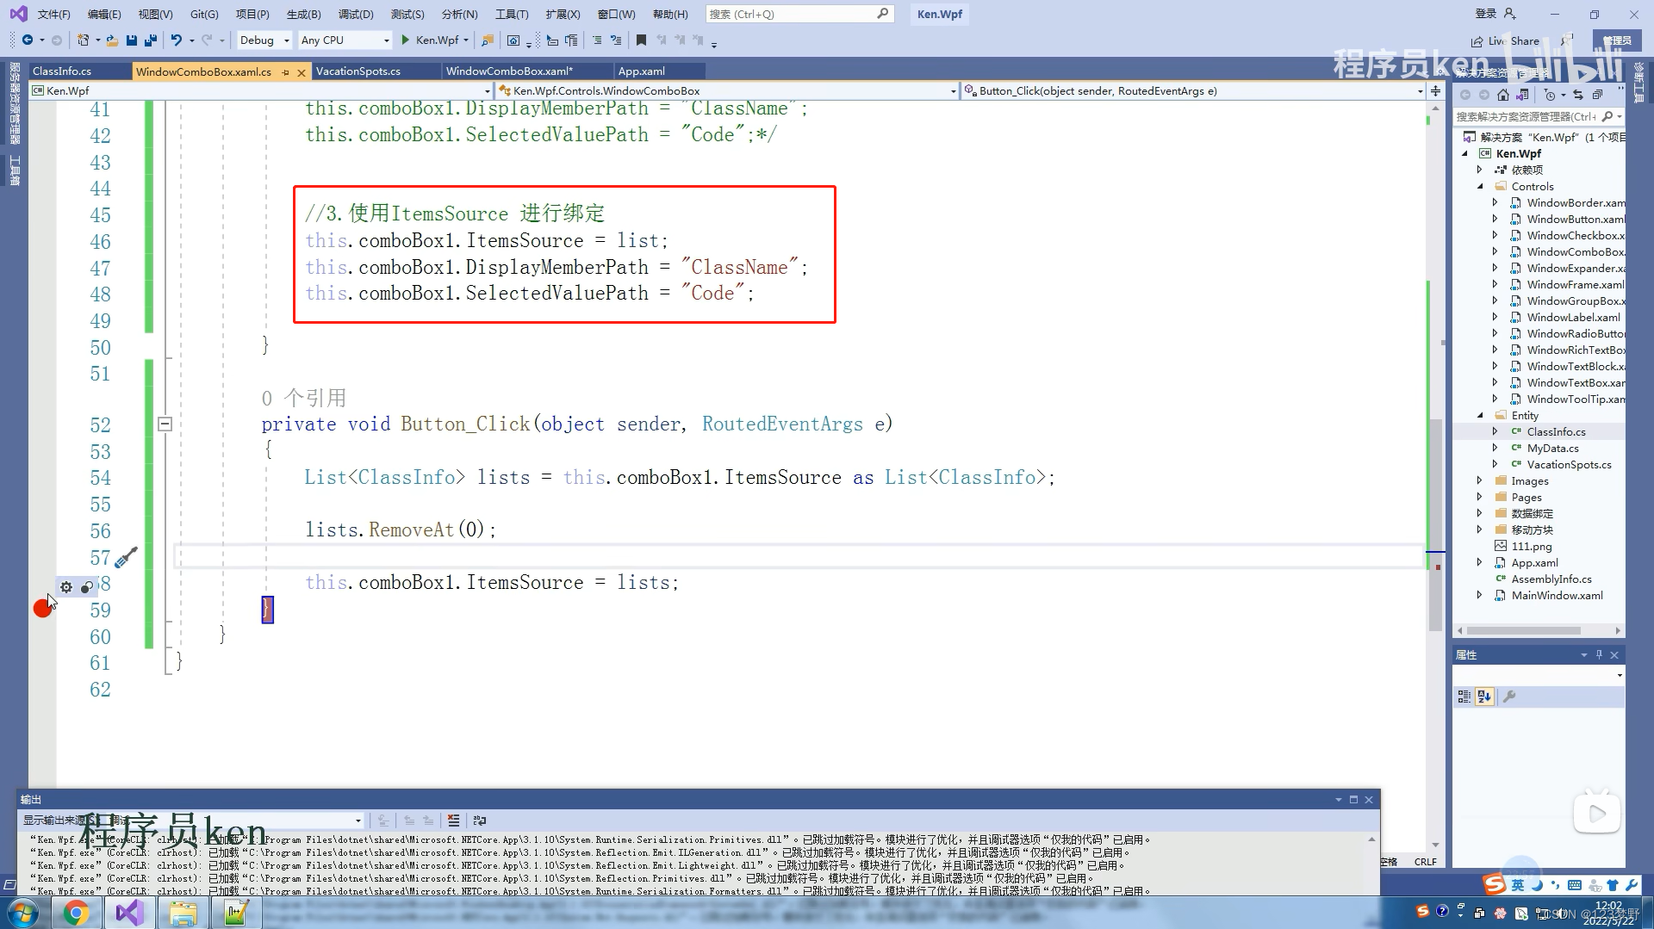Select ClassInfo.cs in Solution Explorer
Screen dimensions: 1654x929
coord(1556,431)
